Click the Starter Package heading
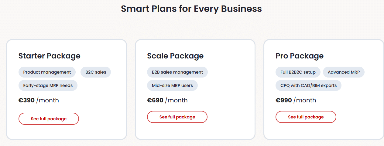The height and width of the screenshot is (146, 384). 49,56
